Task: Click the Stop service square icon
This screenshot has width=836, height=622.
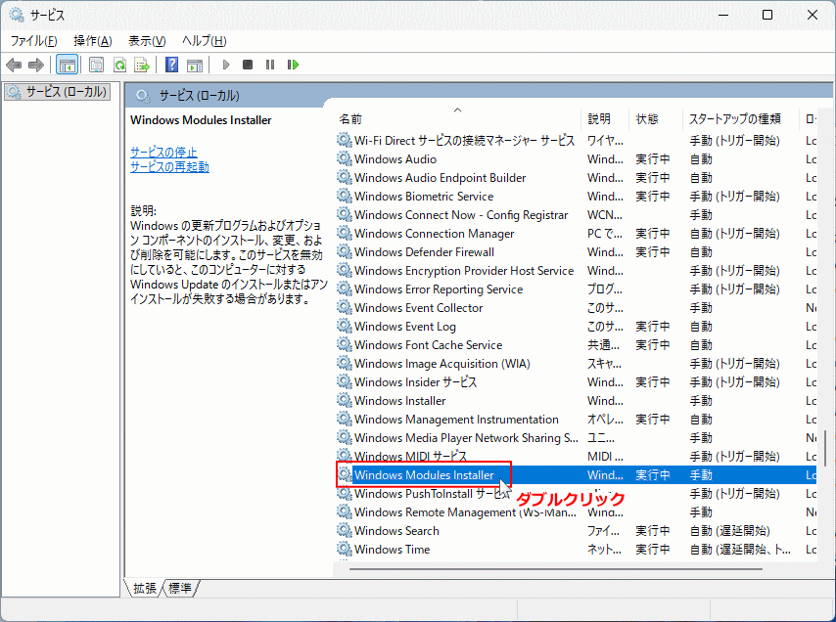Action: (x=248, y=65)
